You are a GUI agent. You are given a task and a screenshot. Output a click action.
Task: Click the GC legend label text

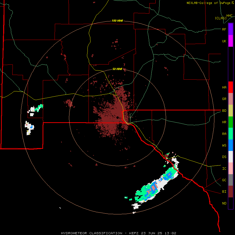pyautogui.click(x=224, y=180)
